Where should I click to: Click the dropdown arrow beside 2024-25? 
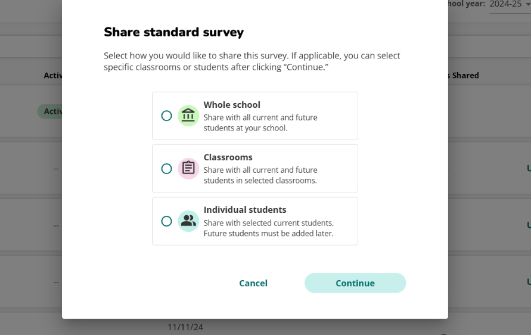click(527, 4)
